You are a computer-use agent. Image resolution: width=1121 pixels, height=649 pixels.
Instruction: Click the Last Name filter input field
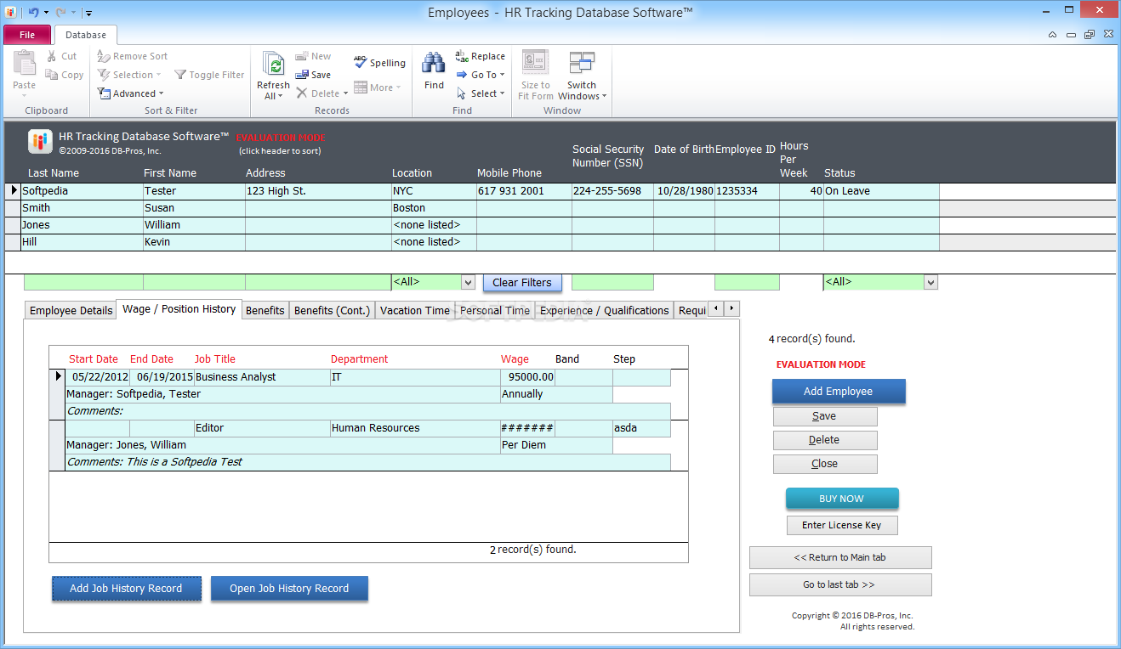pyautogui.click(x=83, y=282)
